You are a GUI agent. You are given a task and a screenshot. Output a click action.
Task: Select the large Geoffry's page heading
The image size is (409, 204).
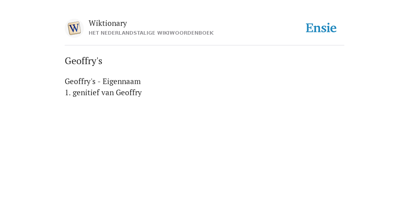[x=83, y=61]
